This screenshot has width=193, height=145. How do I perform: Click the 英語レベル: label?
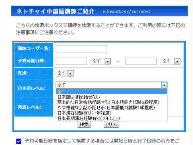click(30, 107)
